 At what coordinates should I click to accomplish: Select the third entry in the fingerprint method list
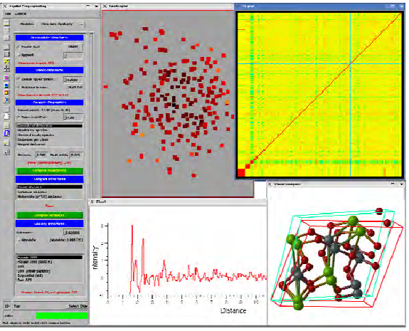tap(49, 135)
